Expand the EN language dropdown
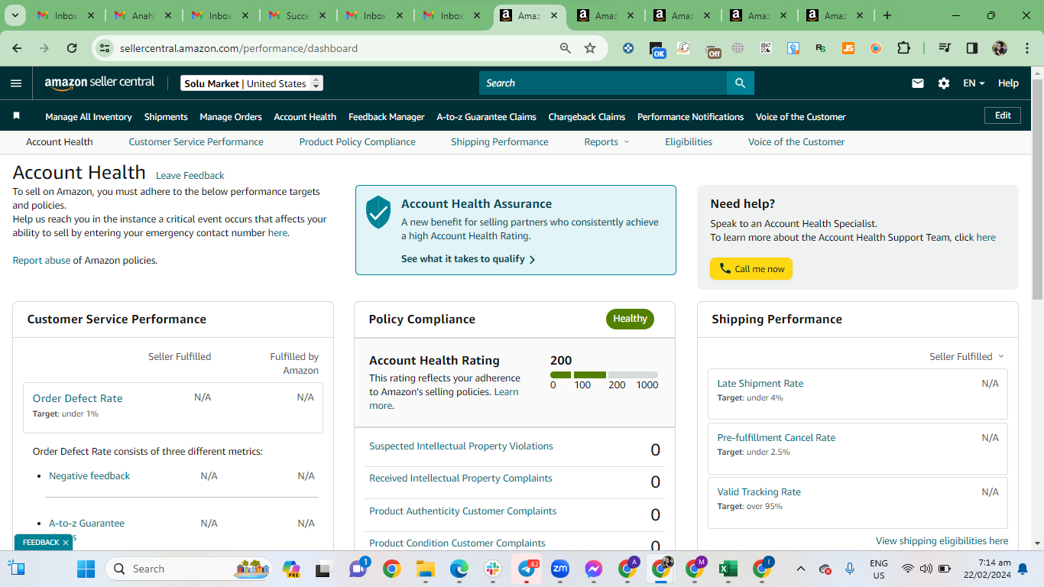 click(x=974, y=83)
